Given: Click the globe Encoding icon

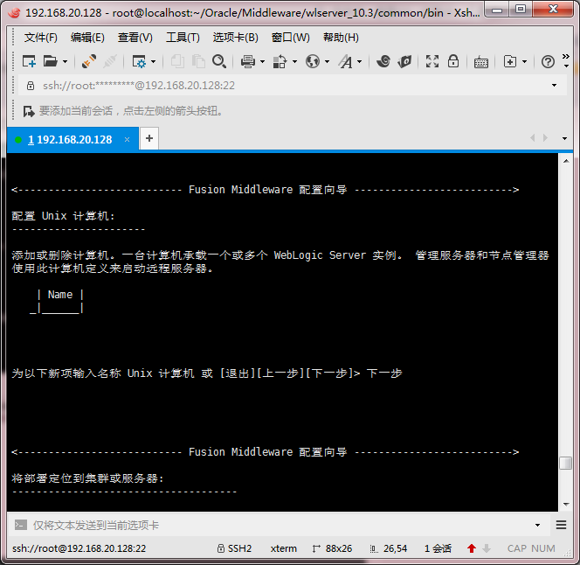Looking at the screenshot, I should click(x=313, y=61).
